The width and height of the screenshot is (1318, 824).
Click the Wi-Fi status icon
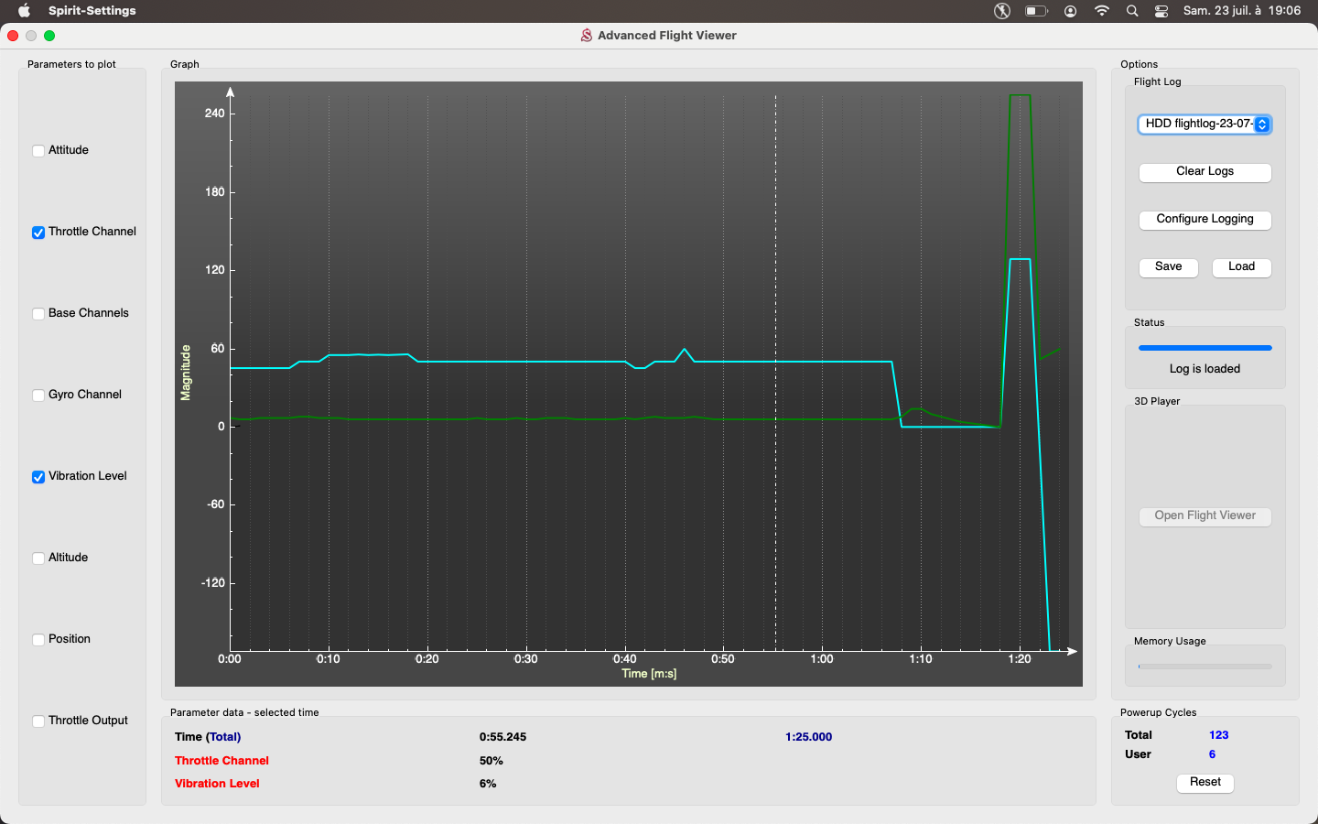1102,11
